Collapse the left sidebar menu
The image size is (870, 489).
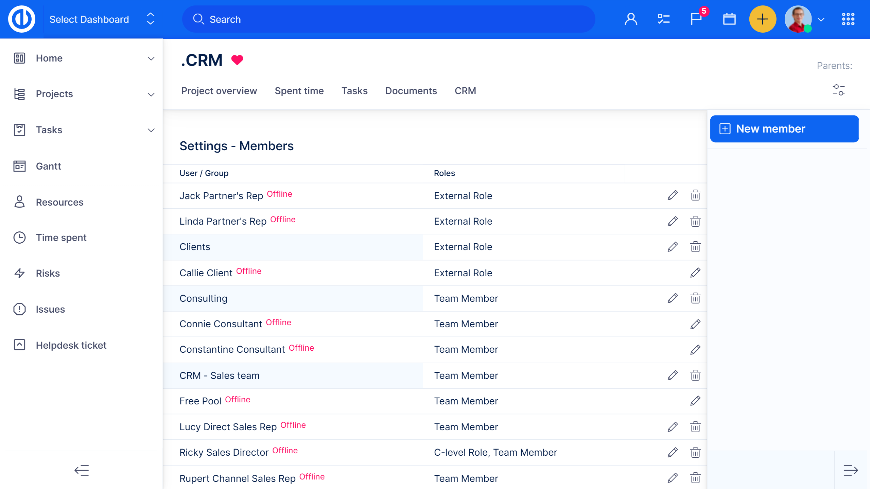[82, 470]
